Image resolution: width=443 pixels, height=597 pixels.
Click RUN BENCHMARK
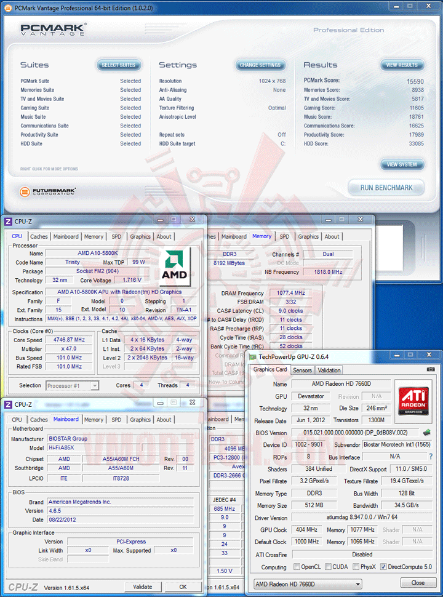pyautogui.click(x=386, y=188)
